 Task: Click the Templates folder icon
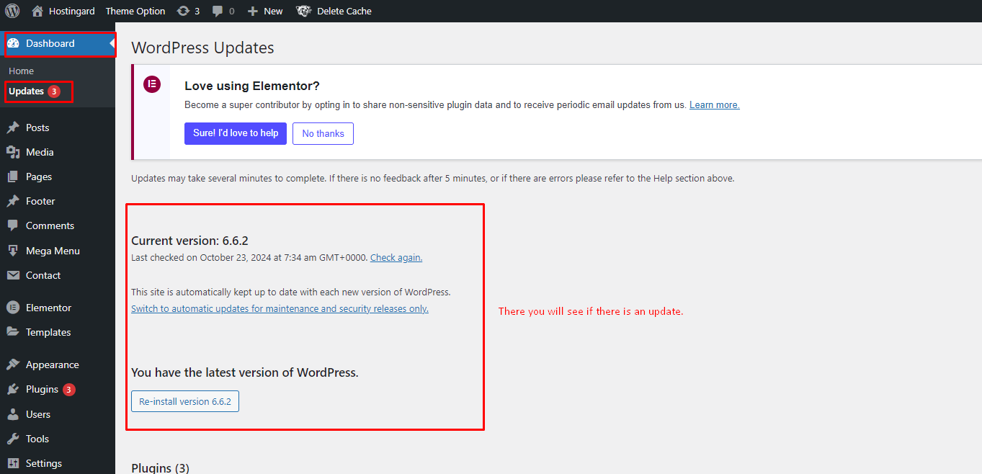pos(13,332)
